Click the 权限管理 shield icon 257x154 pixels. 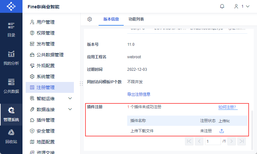32,33
